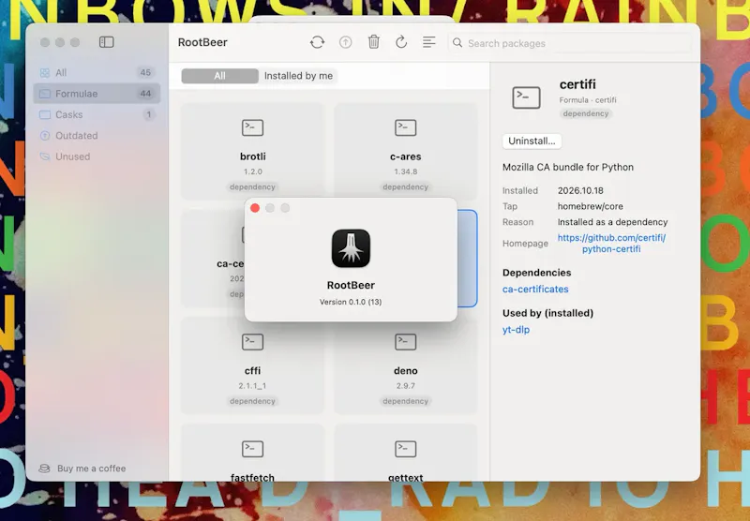Click Version 0.1.0 (13) text
The width and height of the screenshot is (750, 521).
pos(351,302)
